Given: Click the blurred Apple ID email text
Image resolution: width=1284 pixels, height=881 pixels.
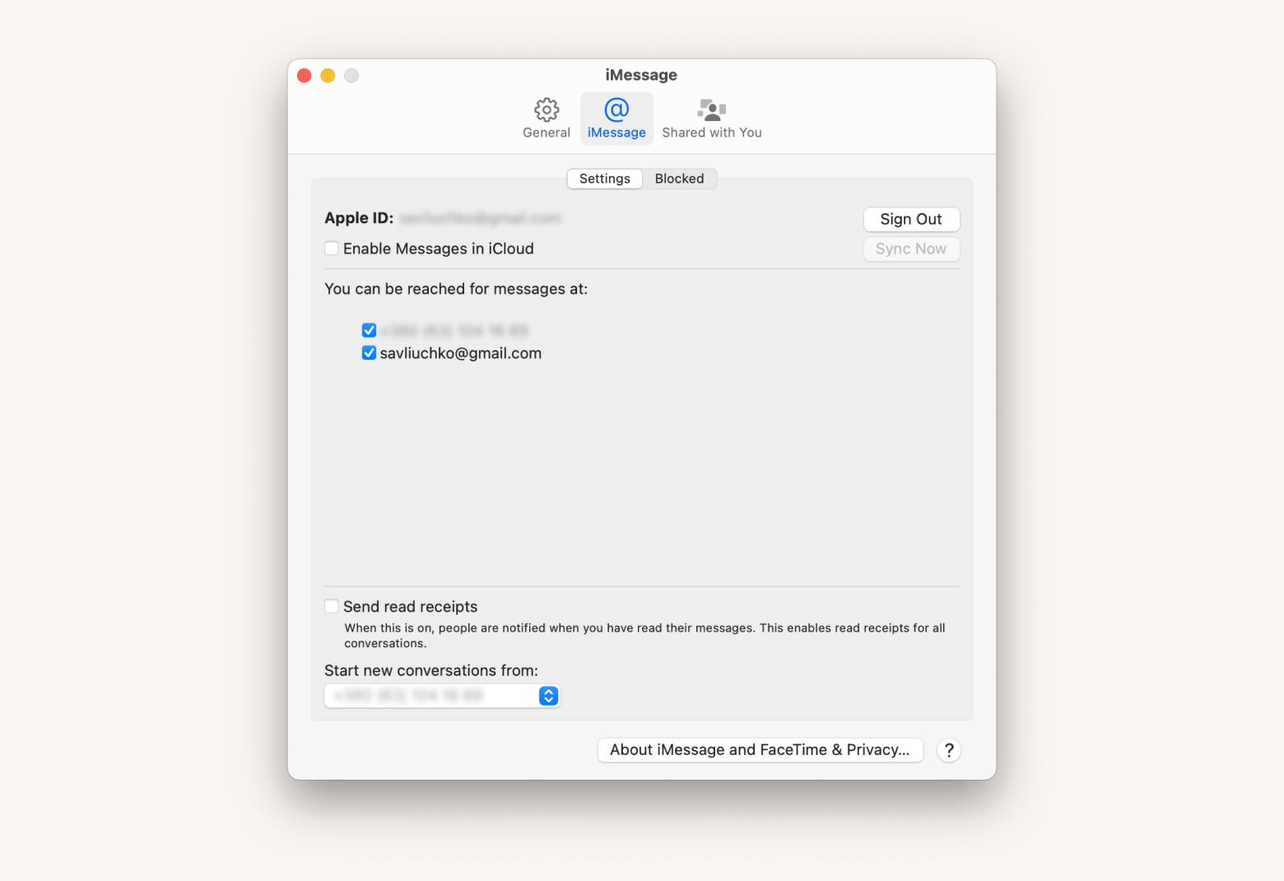Looking at the screenshot, I should click(x=480, y=218).
